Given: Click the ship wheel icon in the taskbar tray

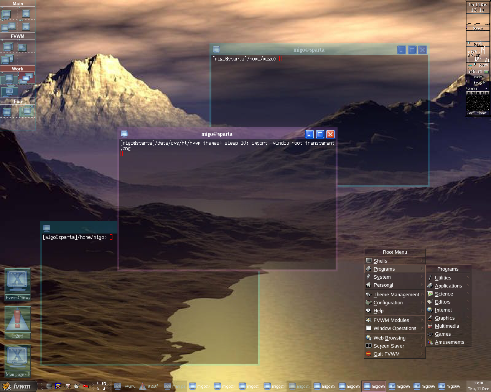Looking at the screenshot, I should (58, 386).
